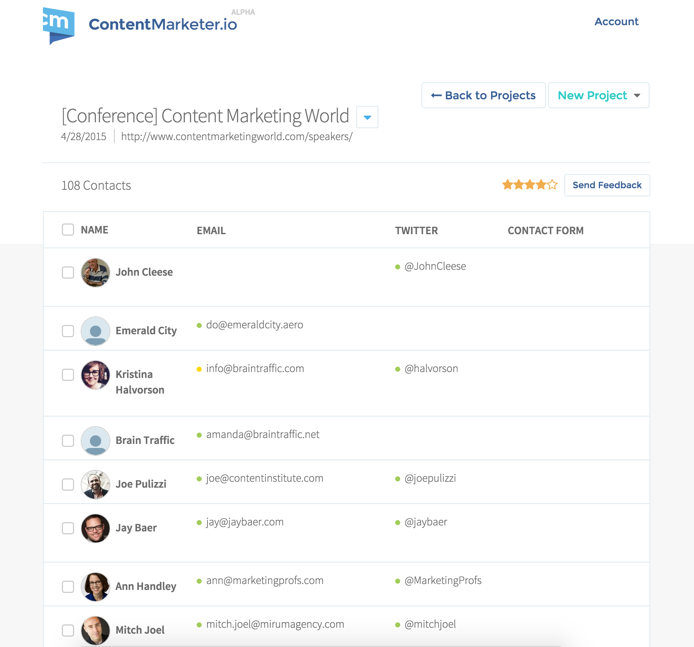694x647 pixels.
Task: Click email info@braintraffic.com
Action: 255,368
